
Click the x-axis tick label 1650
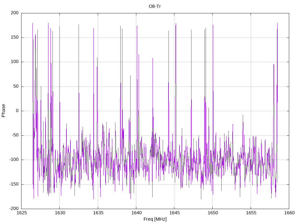click(213, 213)
